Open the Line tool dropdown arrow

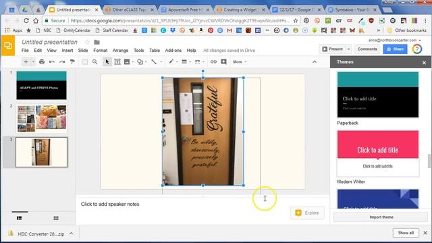(x=161, y=62)
